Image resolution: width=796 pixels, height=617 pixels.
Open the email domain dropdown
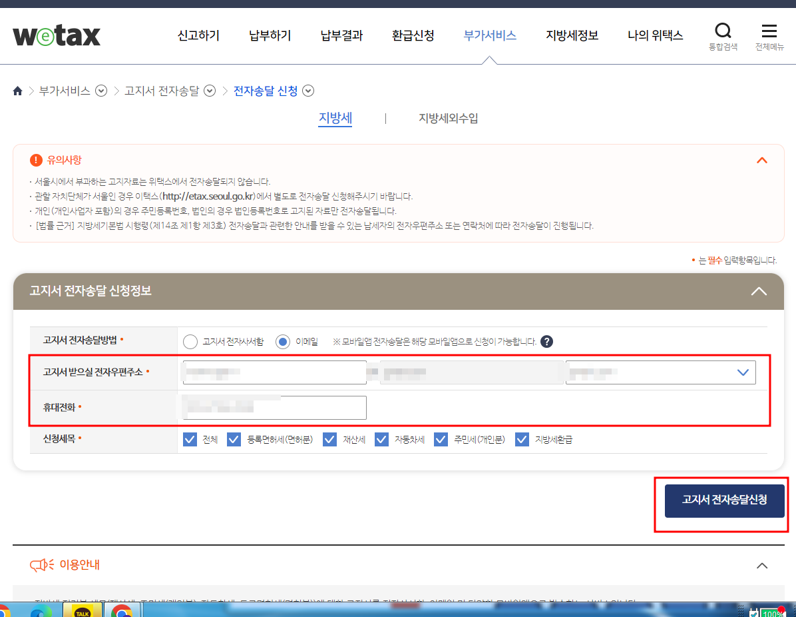point(743,372)
